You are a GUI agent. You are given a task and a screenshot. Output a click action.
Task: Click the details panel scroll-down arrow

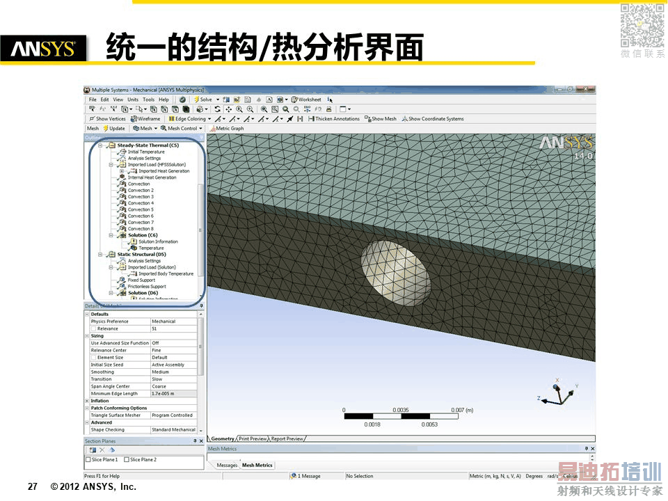point(201,431)
